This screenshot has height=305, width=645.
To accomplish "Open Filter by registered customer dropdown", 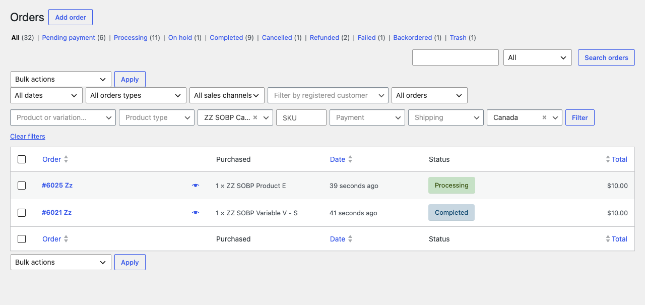I will 328,95.
